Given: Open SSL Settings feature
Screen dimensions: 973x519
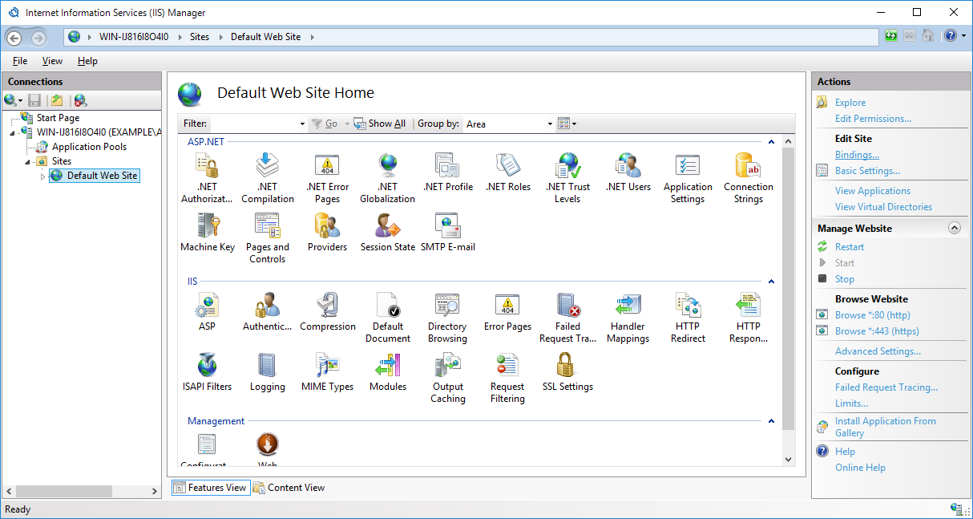Looking at the screenshot, I should pyautogui.click(x=567, y=372).
